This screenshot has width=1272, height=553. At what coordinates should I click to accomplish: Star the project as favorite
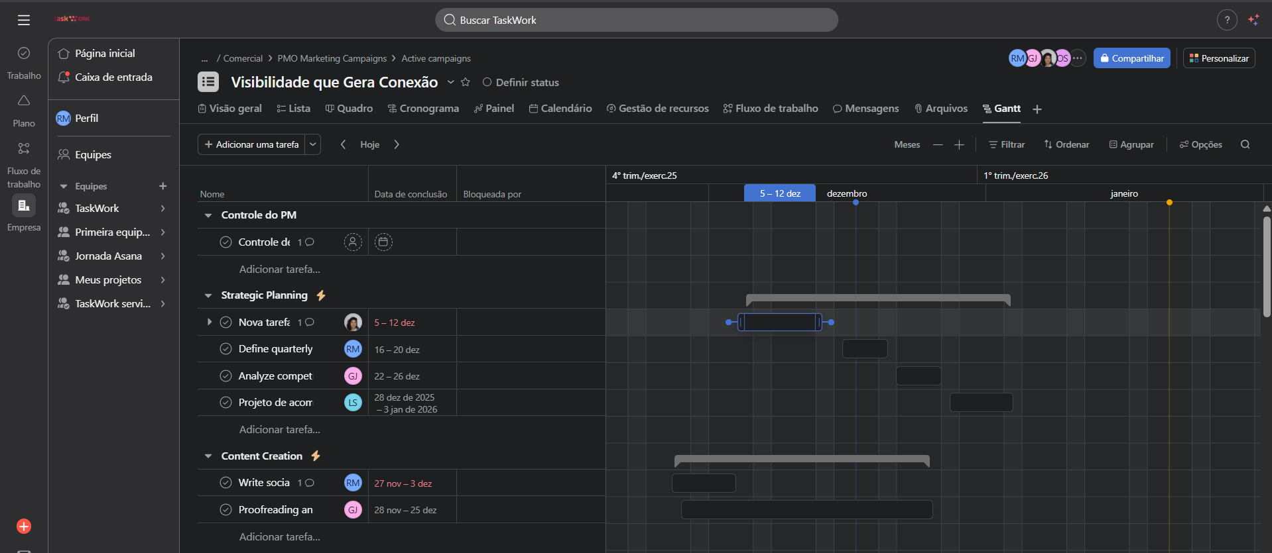tap(466, 82)
